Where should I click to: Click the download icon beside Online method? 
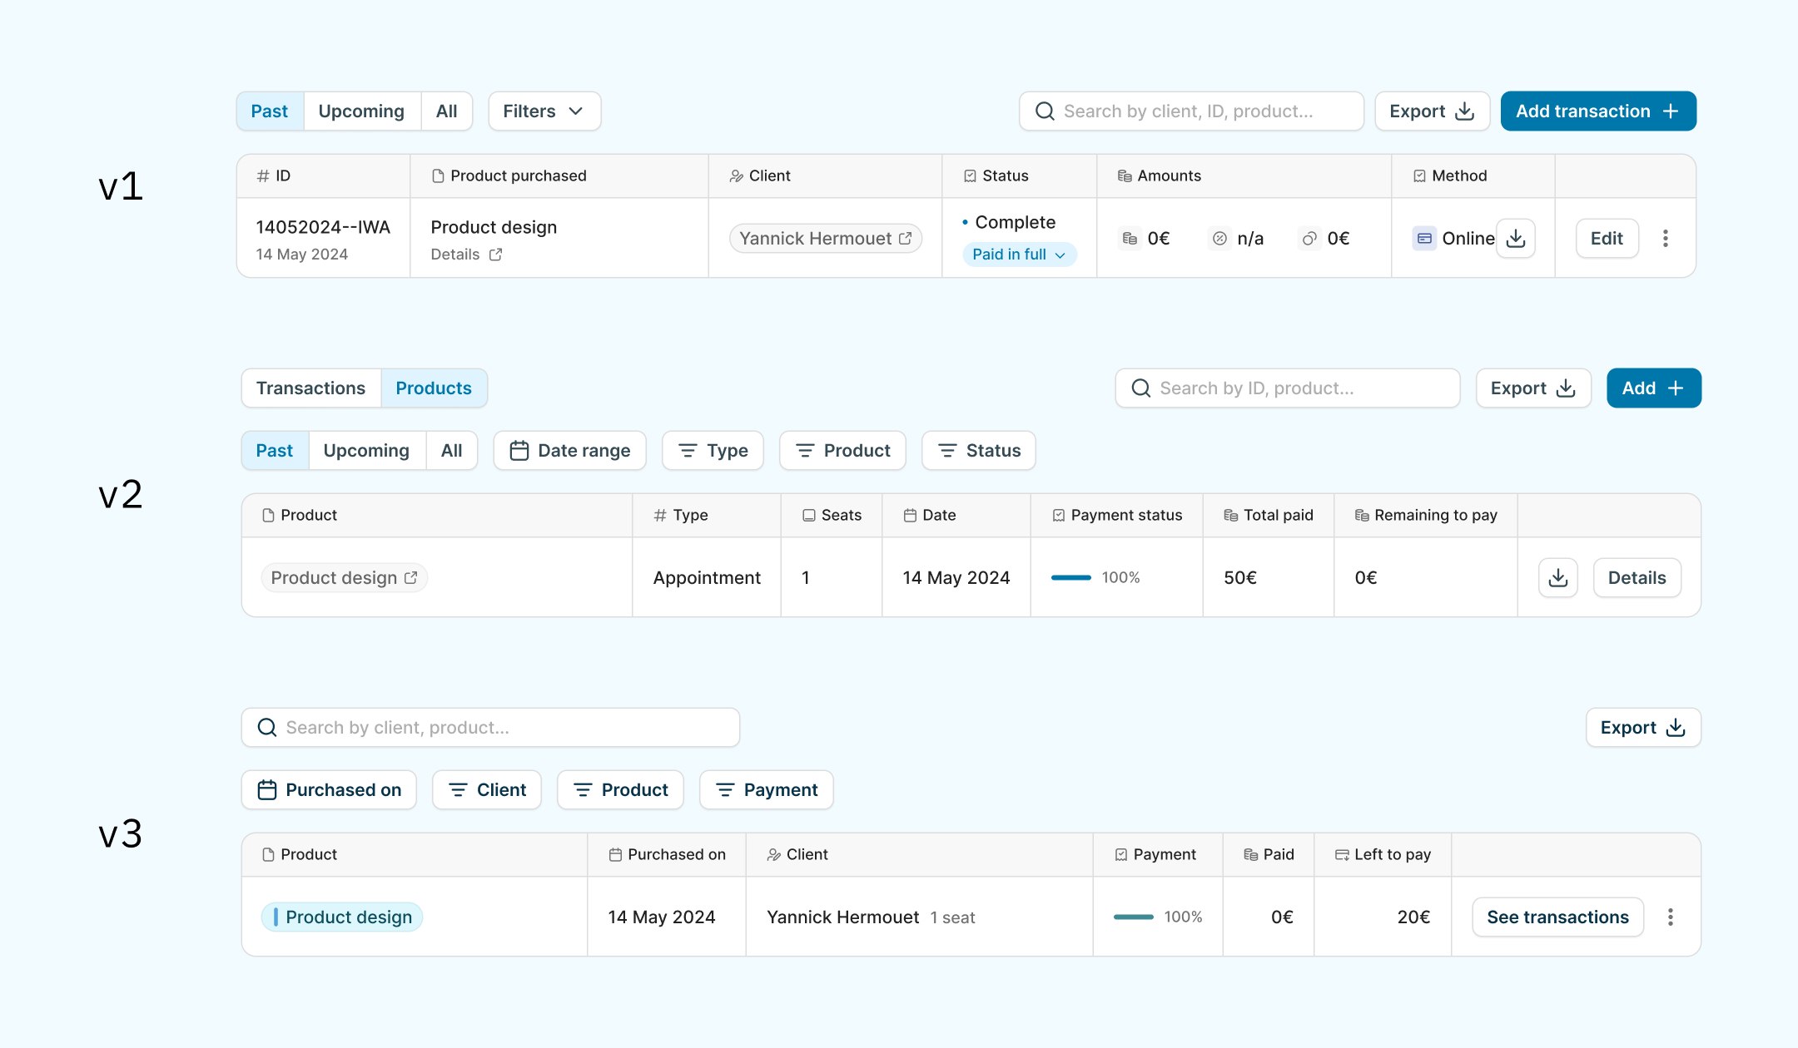(1516, 239)
